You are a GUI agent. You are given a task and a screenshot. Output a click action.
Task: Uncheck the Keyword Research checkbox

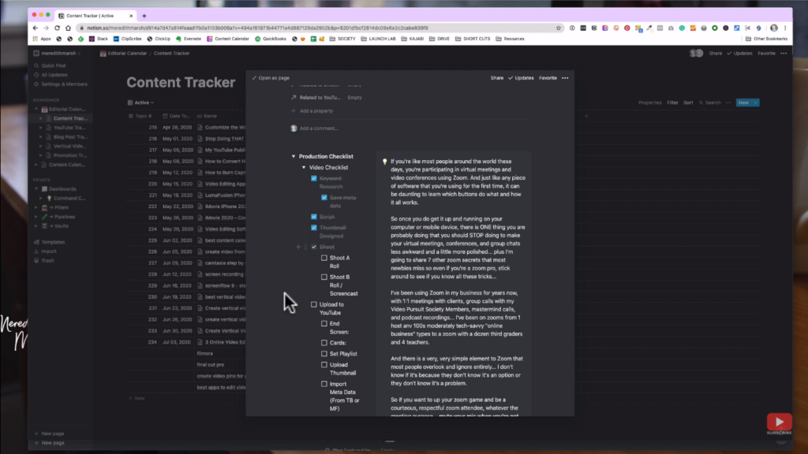[x=314, y=179]
